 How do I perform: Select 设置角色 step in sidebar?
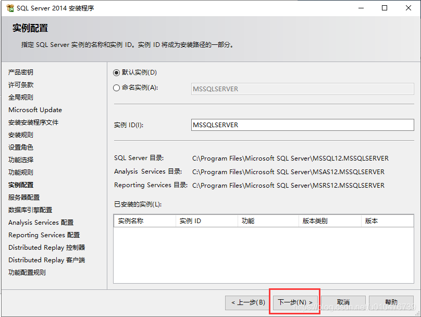click(x=21, y=147)
